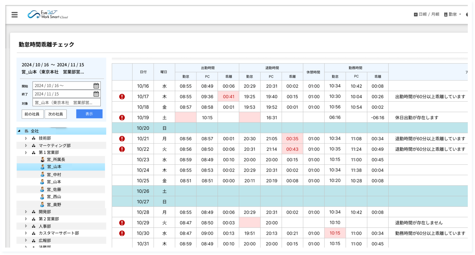
Task: Select the 営_中村 employee icon
Action: click(x=42, y=174)
